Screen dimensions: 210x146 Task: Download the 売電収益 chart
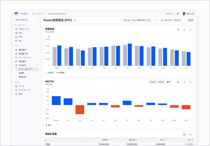point(184,29)
